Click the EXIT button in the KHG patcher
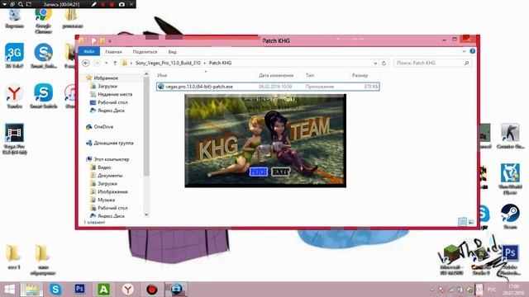 pos(280,172)
